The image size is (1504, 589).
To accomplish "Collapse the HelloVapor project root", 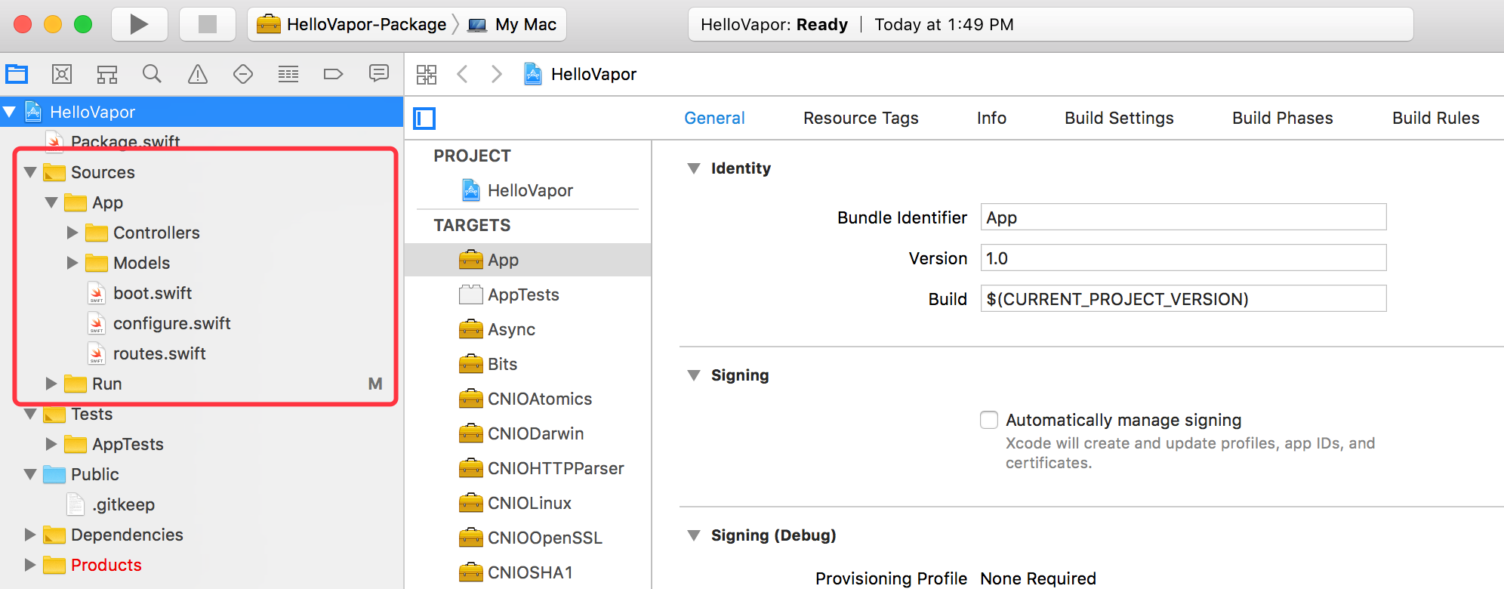I will click(x=10, y=112).
